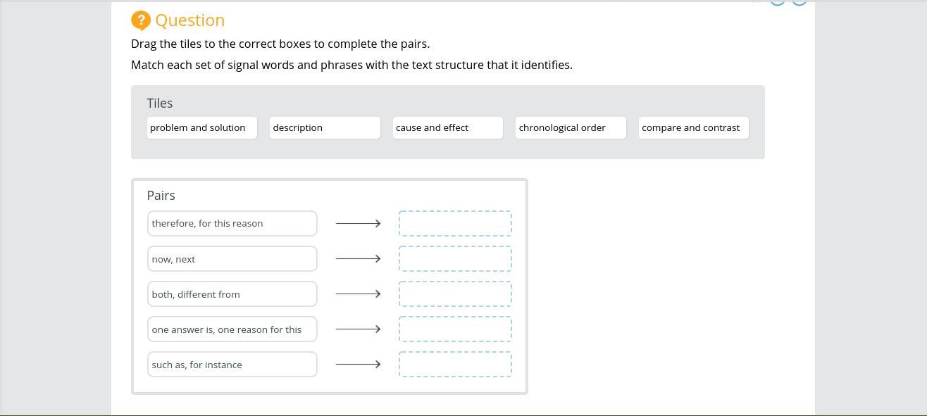
Task: Select "one answer is, one reason for this" box
Action: [232, 329]
